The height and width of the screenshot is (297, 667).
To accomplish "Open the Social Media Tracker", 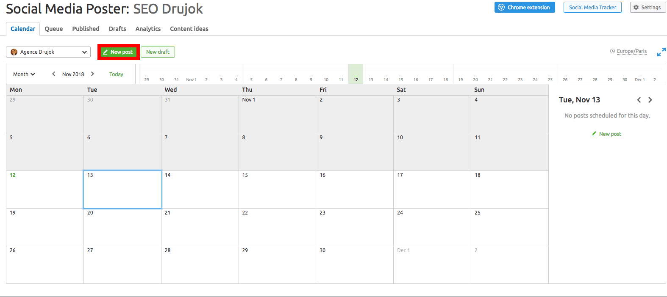I will pos(592,7).
